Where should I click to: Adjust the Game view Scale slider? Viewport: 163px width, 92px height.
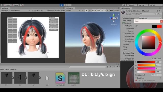click(x=38, y=11)
